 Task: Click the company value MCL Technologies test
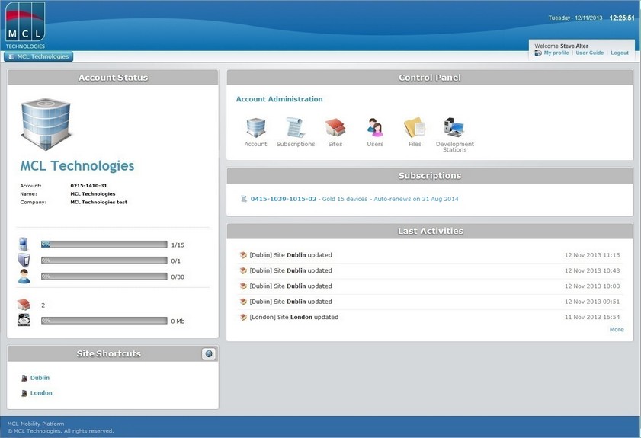pos(98,202)
